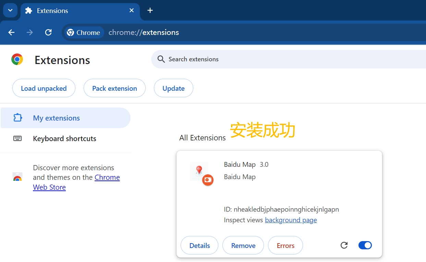Open the background page inspect link
Viewport: 426px width, 262px height.
(x=291, y=220)
